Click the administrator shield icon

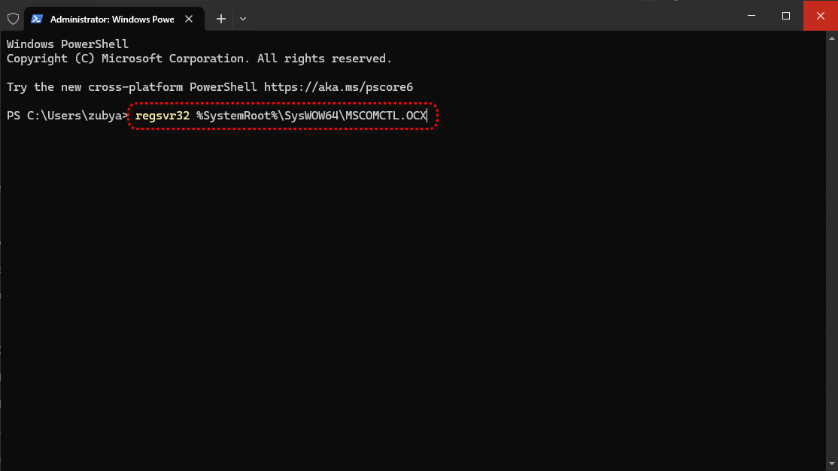13,19
